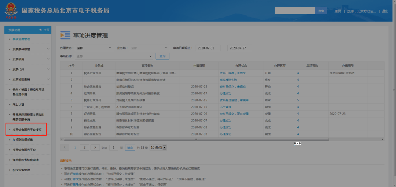Screen dimensions: 396x187
Task: Open 发票综合服务平台 sidebar item
Action: 24,150
